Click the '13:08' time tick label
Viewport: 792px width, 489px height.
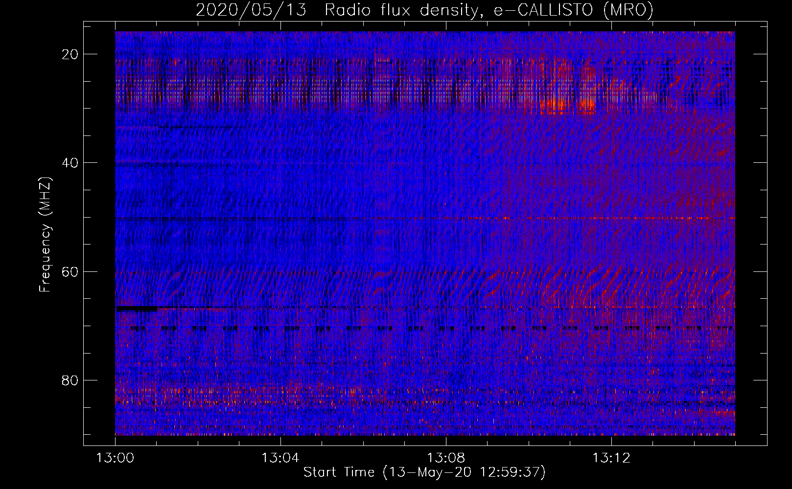tap(446, 458)
